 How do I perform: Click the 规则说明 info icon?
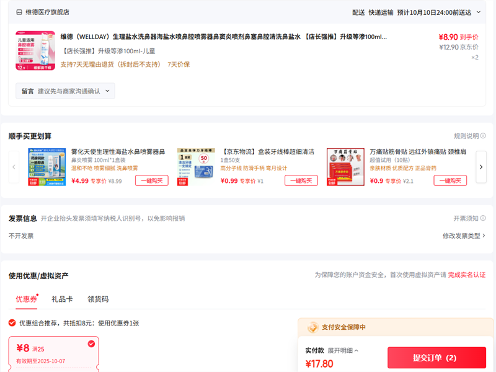(483, 136)
